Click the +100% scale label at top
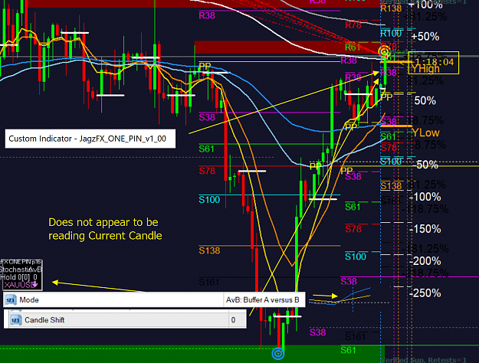The width and height of the screenshot is (479, 363). tap(426, 5)
